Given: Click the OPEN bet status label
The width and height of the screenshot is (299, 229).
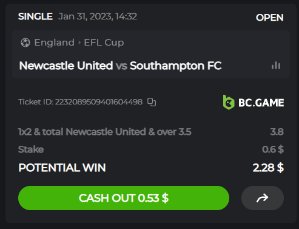Looking at the screenshot, I should [x=270, y=18].
